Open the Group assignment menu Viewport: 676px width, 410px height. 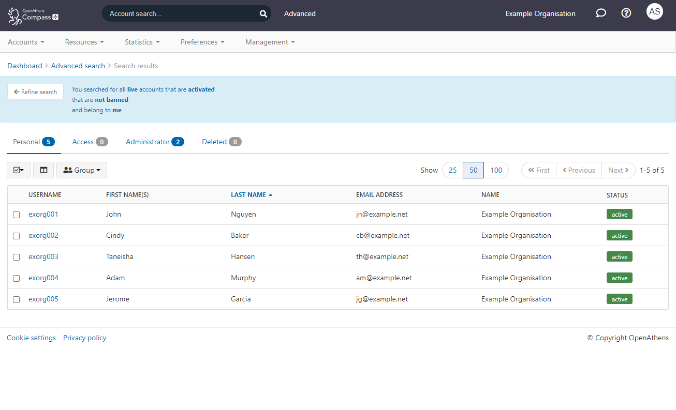click(x=81, y=170)
